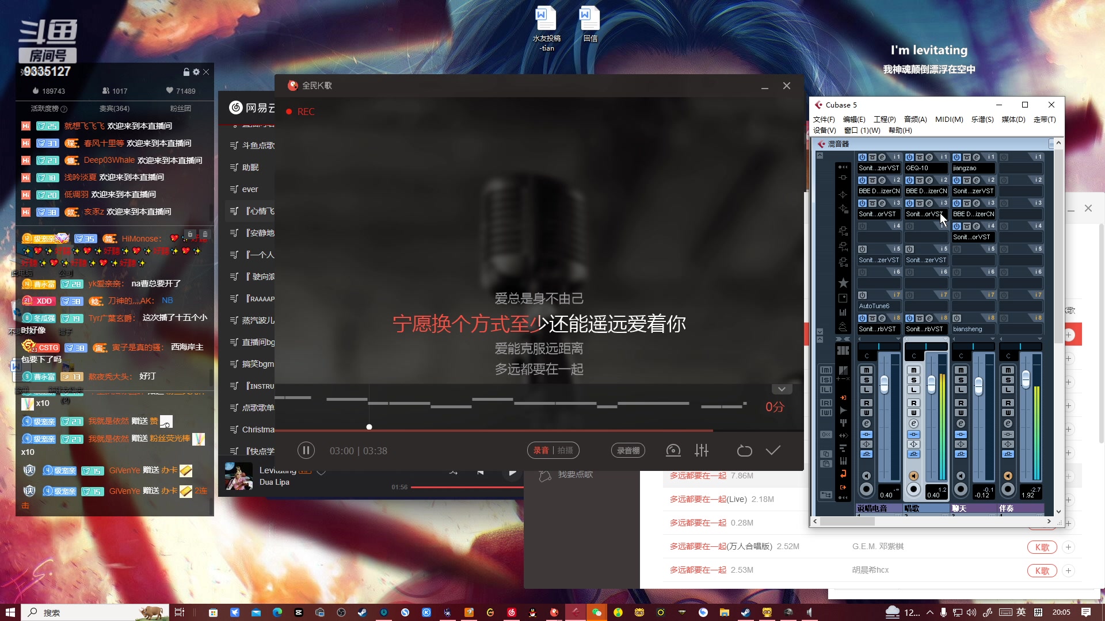
Task: Click K歌 button for G.E.M. 邓紫棋
Action: [1042, 547]
